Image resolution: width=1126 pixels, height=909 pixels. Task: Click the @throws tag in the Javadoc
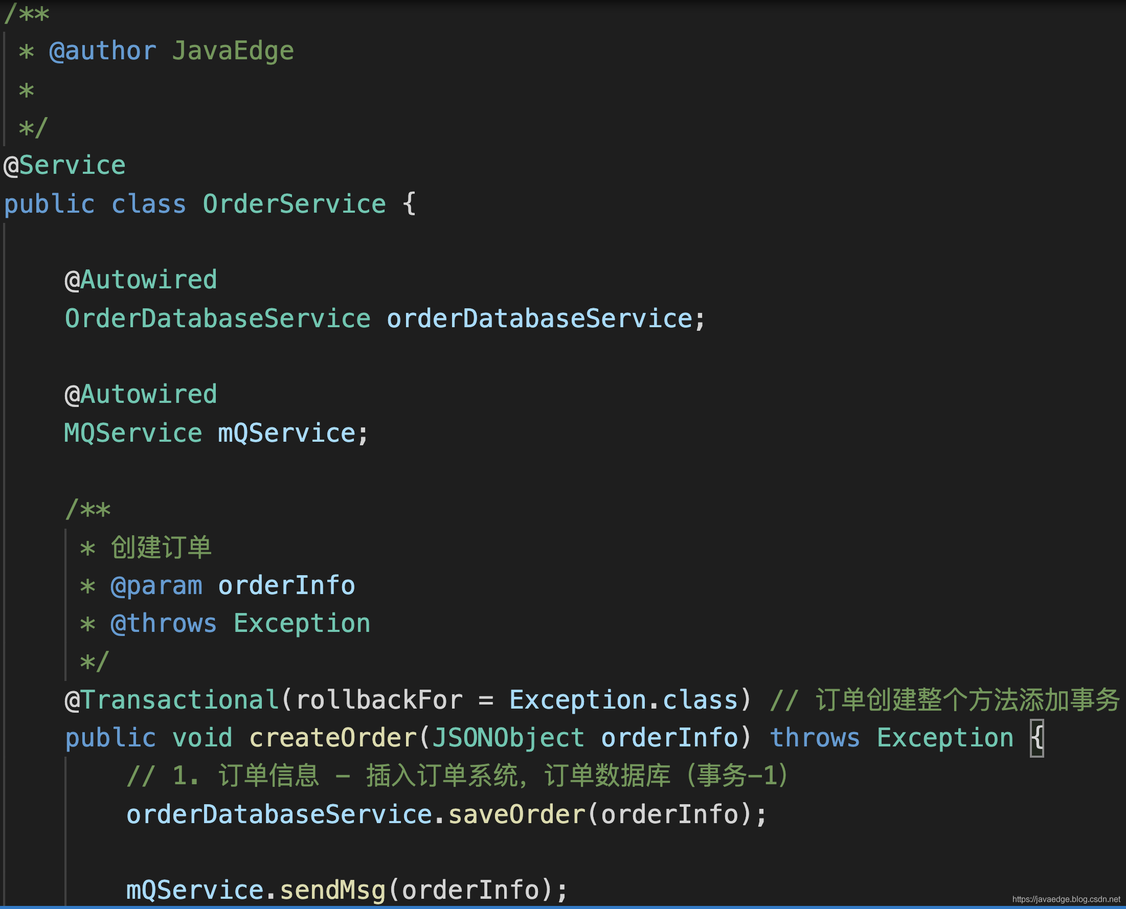(x=164, y=624)
